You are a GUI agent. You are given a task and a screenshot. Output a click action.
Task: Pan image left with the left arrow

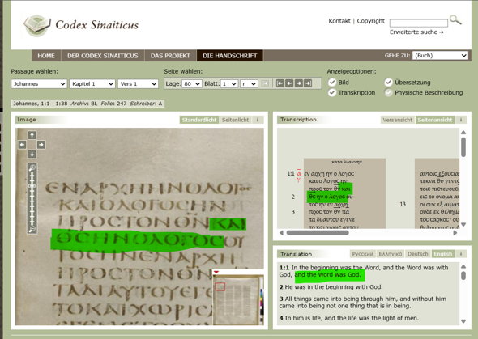[22, 145]
